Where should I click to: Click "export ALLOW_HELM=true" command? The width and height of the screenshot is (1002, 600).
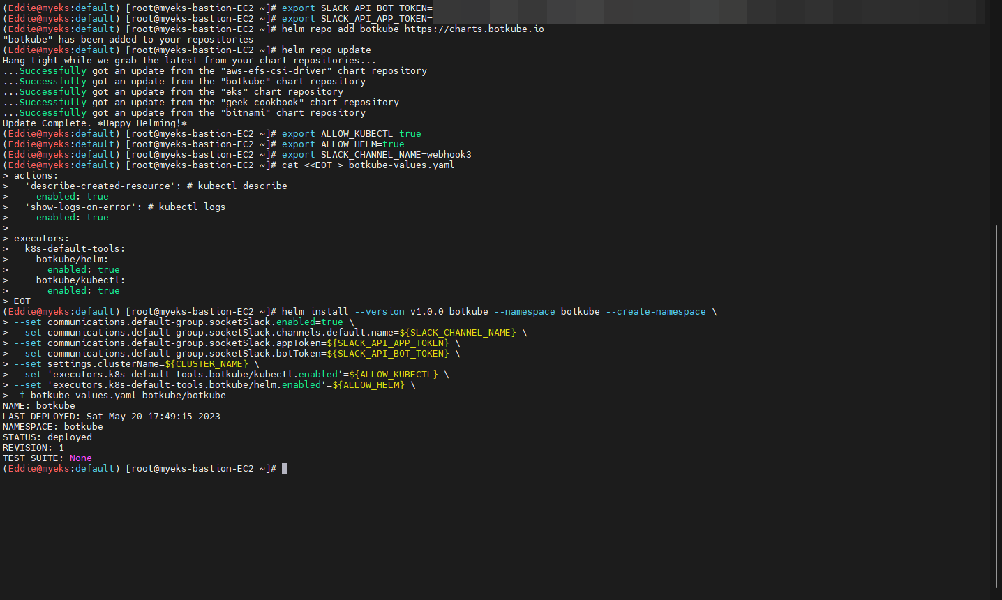point(343,144)
